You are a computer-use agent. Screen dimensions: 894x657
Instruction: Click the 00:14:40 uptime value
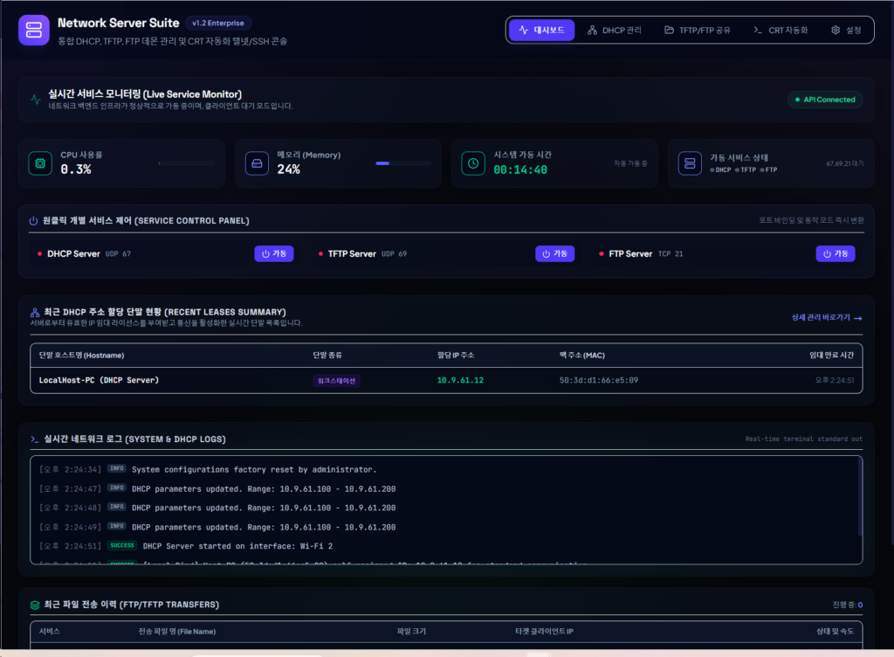(520, 170)
